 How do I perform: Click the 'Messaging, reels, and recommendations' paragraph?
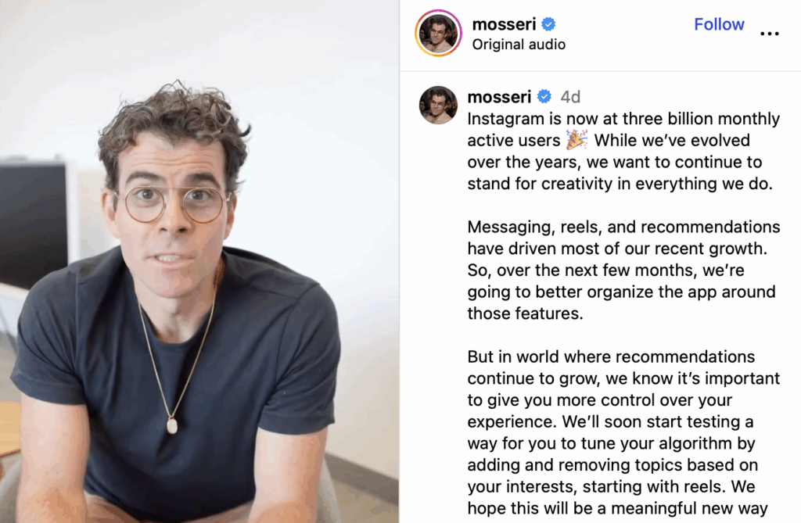pyautogui.click(x=623, y=270)
